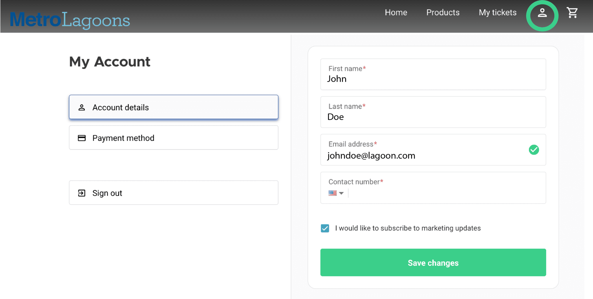Click Sign out

[x=173, y=193]
